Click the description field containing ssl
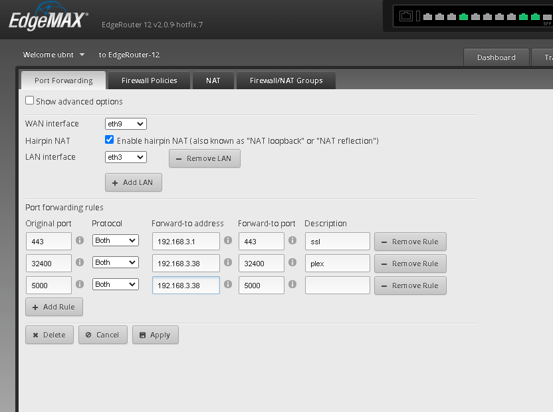Image resolution: width=553 pixels, height=412 pixels. [x=338, y=242]
